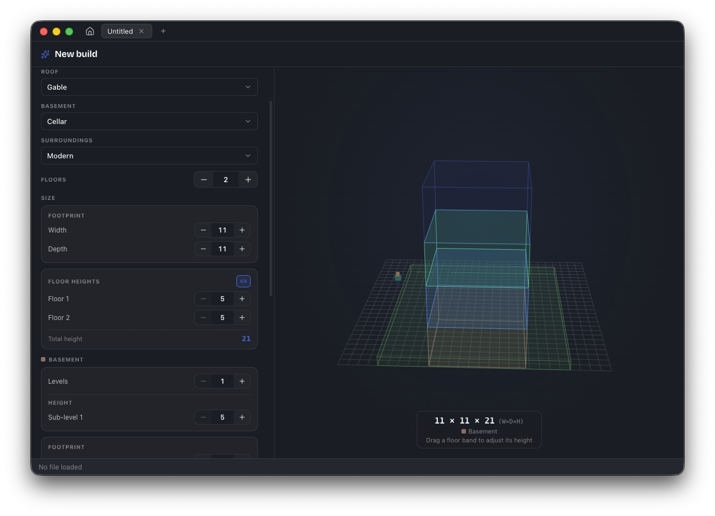Click the Depth value 11
The image size is (715, 516).
tap(222, 249)
